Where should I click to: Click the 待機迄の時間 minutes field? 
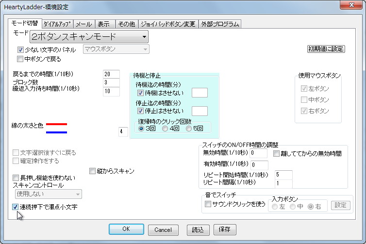tap(200, 93)
